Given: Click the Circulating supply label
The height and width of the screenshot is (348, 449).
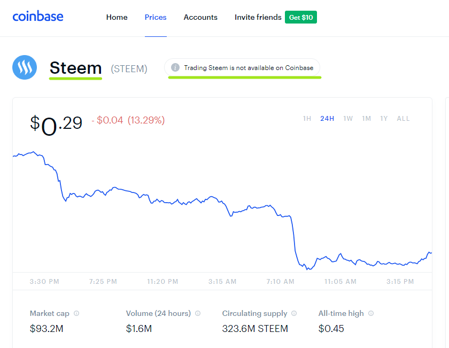Looking at the screenshot, I should 254,313.
